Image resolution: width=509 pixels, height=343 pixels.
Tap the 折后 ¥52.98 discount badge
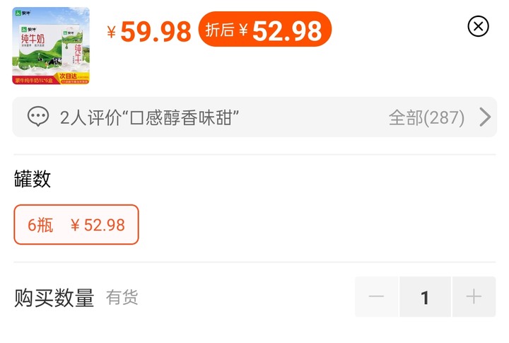point(265,29)
